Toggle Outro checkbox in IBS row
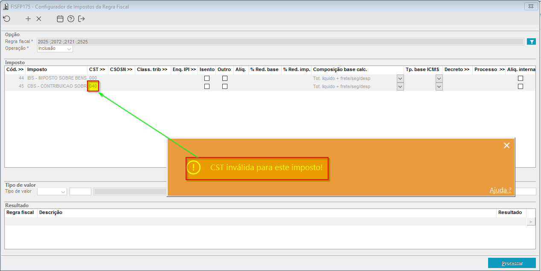541x271 pixels. 225,78
